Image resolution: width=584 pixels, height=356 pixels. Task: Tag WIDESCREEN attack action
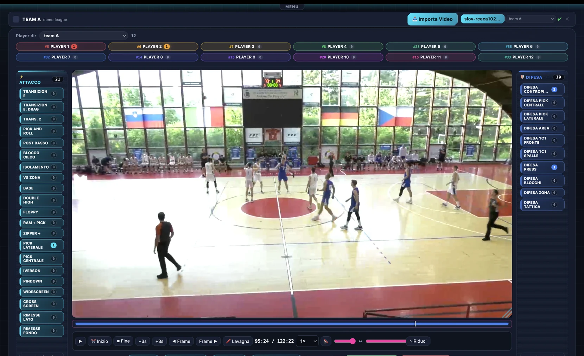coord(42,292)
